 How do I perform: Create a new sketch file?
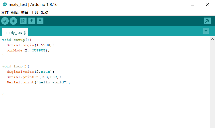[23, 21]
